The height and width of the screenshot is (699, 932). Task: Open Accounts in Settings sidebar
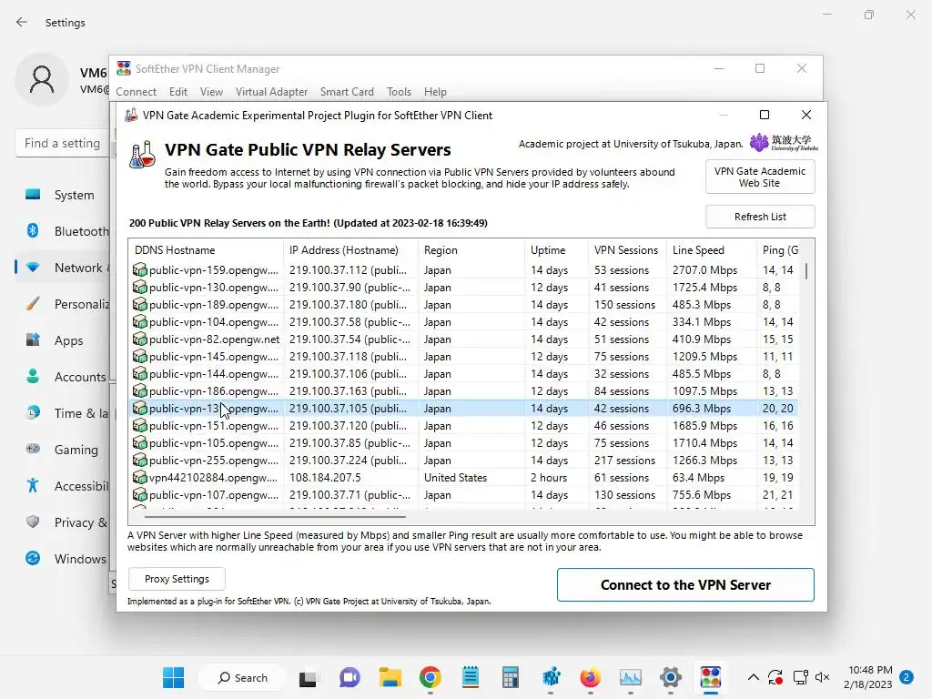[x=66, y=377]
